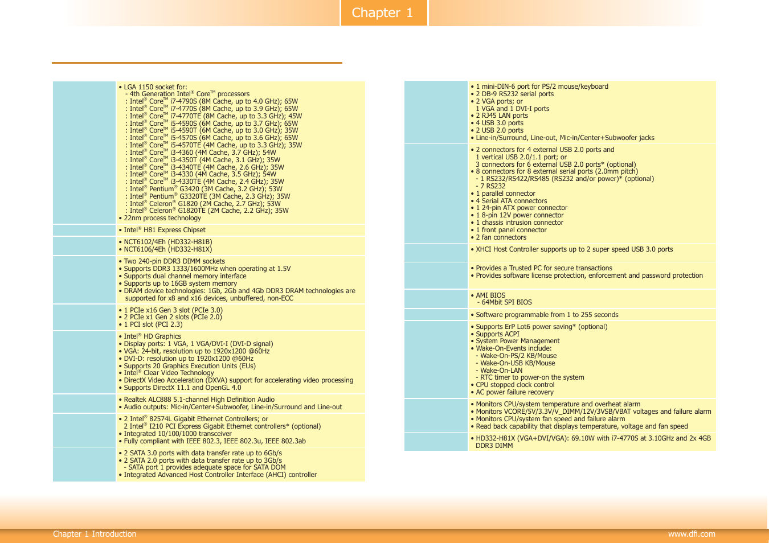The image size is (769, 543).
Task: Click '2 fan connectors' bullet
Action: pyautogui.click(x=498, y=237)
